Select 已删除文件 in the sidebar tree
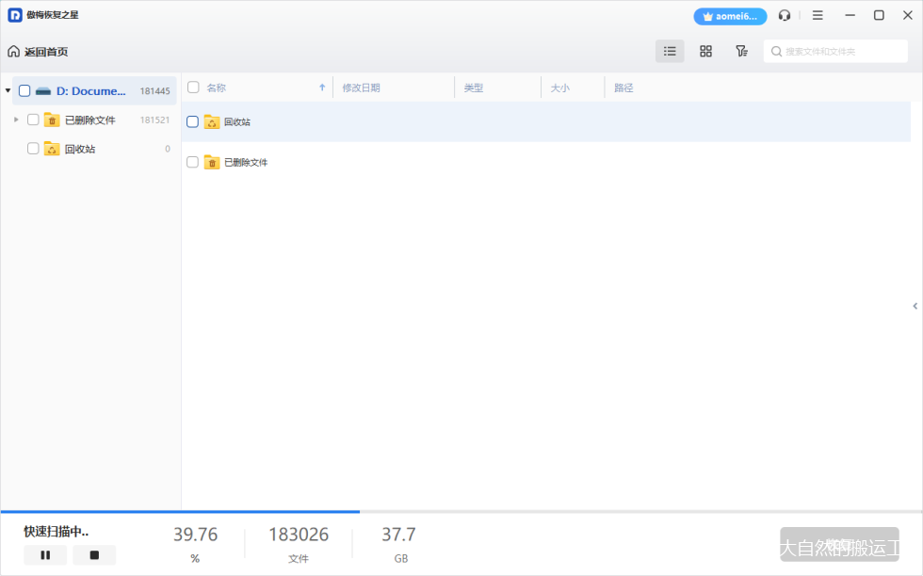This screenshot has height=576, width=923. 90,120
